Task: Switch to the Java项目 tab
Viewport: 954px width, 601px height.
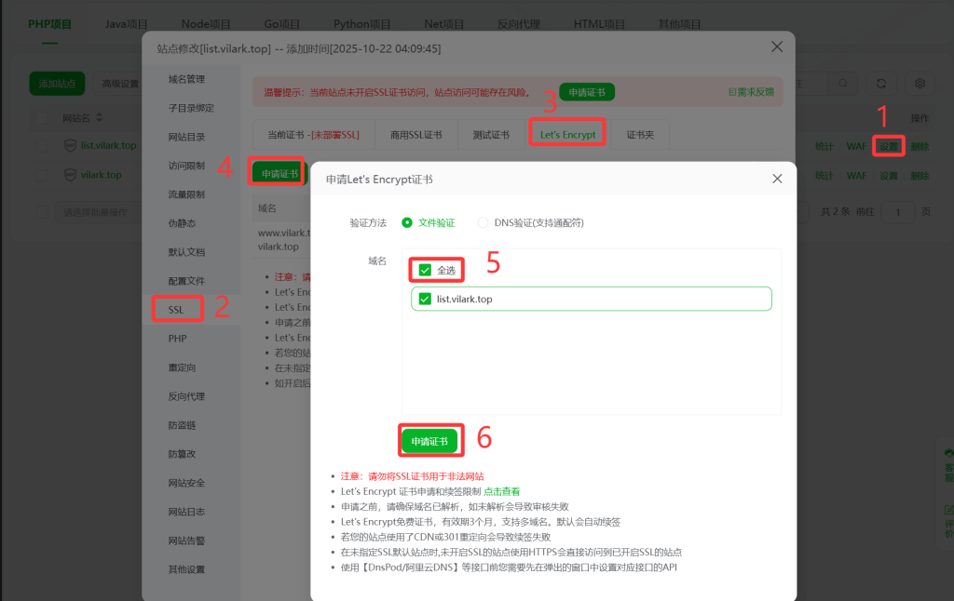Action: 126,23
